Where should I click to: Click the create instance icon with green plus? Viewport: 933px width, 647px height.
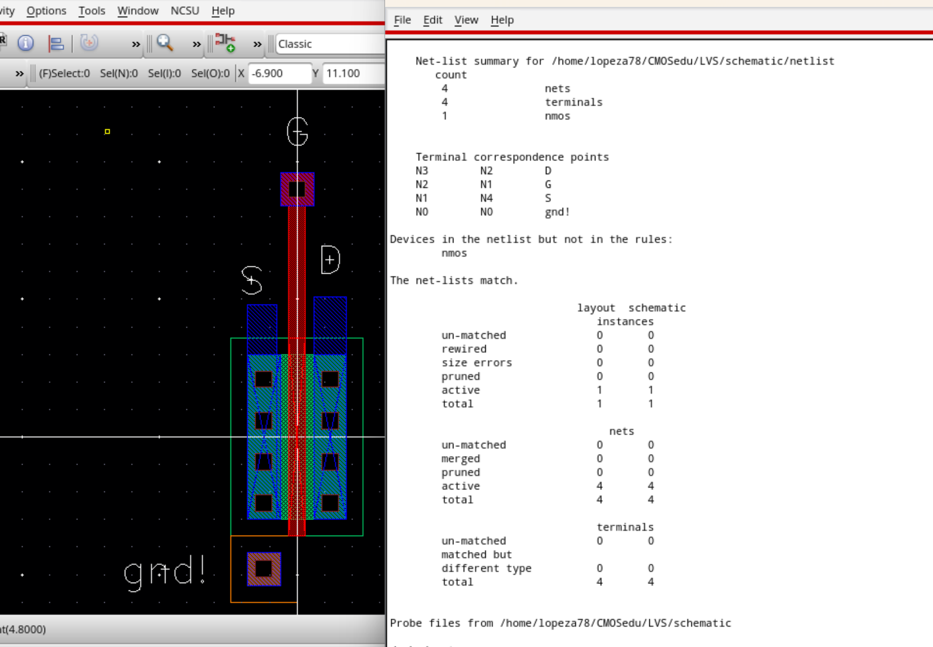point(225,43)
